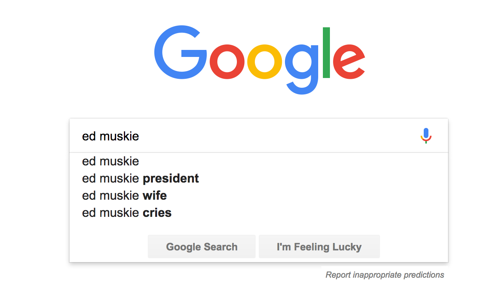The image size is (498, 305).
Task: Click the bold word "wife" in suggestions
Action: [155, 195]
